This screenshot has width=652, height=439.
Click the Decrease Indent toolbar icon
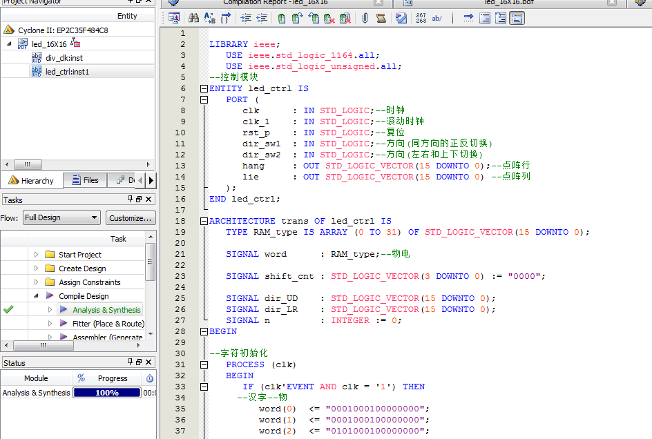[x=262, y=19]
